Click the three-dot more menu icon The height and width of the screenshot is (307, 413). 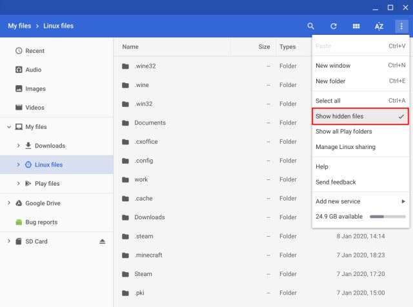tap(401, 26)
